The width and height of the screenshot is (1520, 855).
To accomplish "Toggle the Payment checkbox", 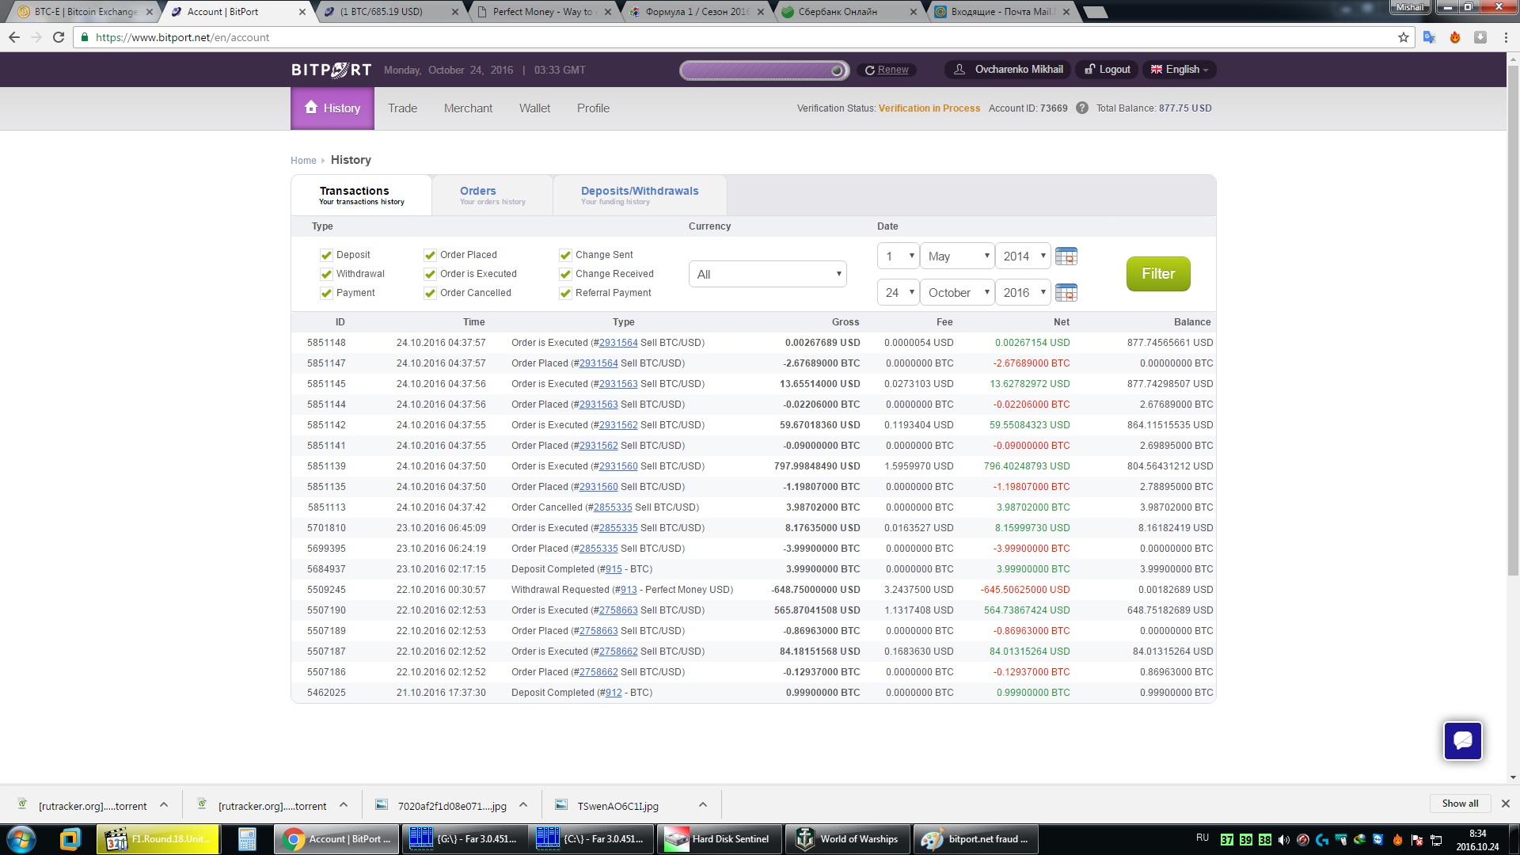I will (x=326, y=293).
